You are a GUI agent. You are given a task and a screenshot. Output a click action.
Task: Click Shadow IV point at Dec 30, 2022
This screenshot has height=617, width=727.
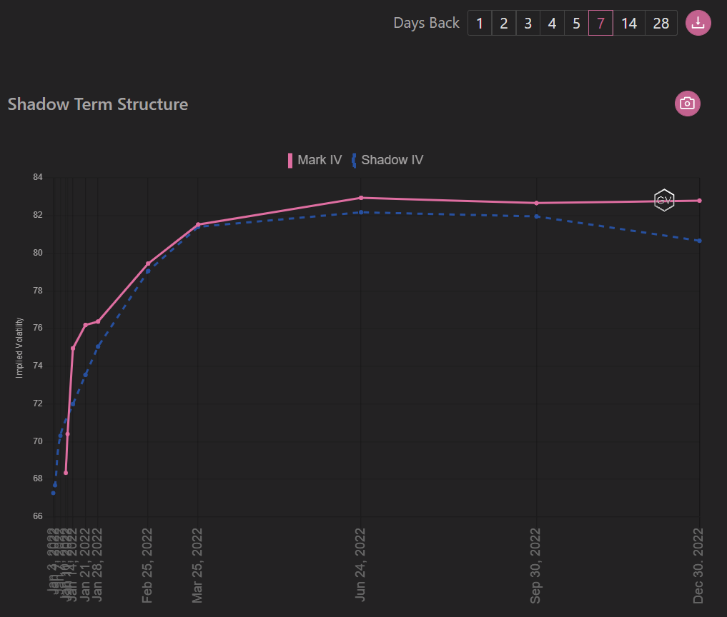point(700,241)
